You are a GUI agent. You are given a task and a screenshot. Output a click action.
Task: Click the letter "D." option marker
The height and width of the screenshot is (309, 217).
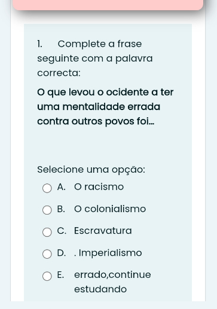(62, 253)
